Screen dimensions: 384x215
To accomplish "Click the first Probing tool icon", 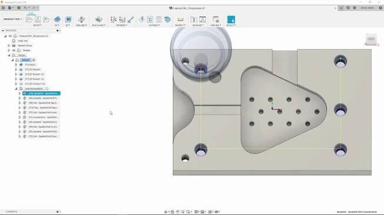I will (x=113, y=19).
